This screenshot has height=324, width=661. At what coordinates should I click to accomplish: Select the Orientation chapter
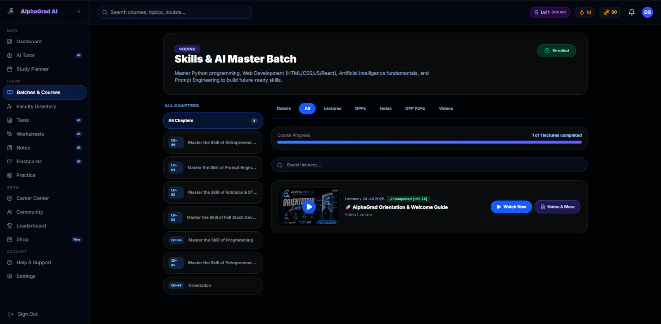pyautogui.click(x=213, y=286)
